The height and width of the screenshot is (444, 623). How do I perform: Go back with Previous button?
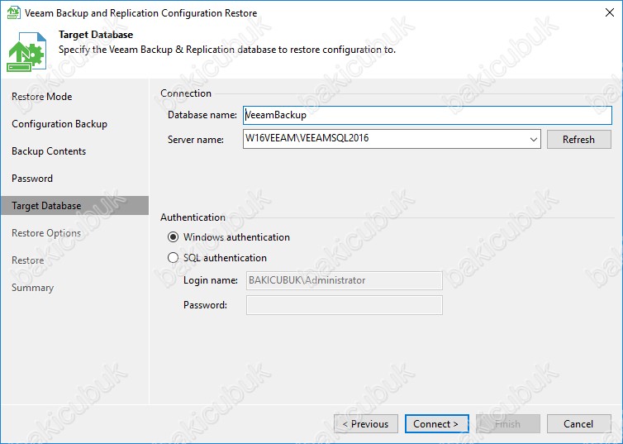pyautogui.click(x=366, y=424)
